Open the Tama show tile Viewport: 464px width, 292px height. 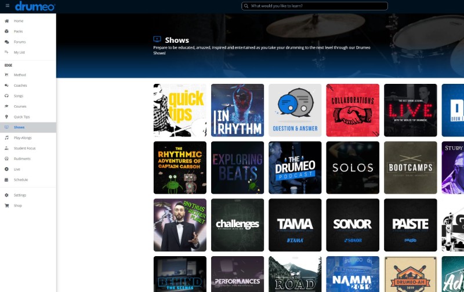(295, 225)
